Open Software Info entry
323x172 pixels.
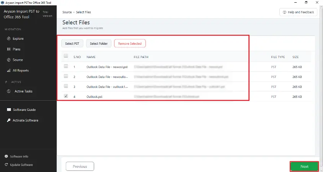19,156
